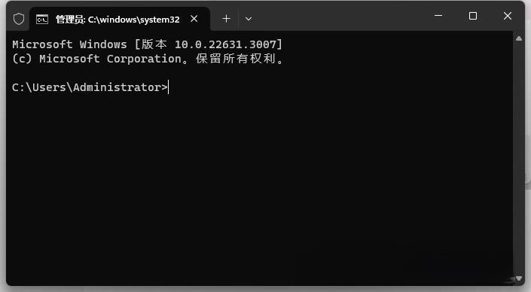Click the version number 10.0.22631.3007
531x292 pixels.
point(225,44)
